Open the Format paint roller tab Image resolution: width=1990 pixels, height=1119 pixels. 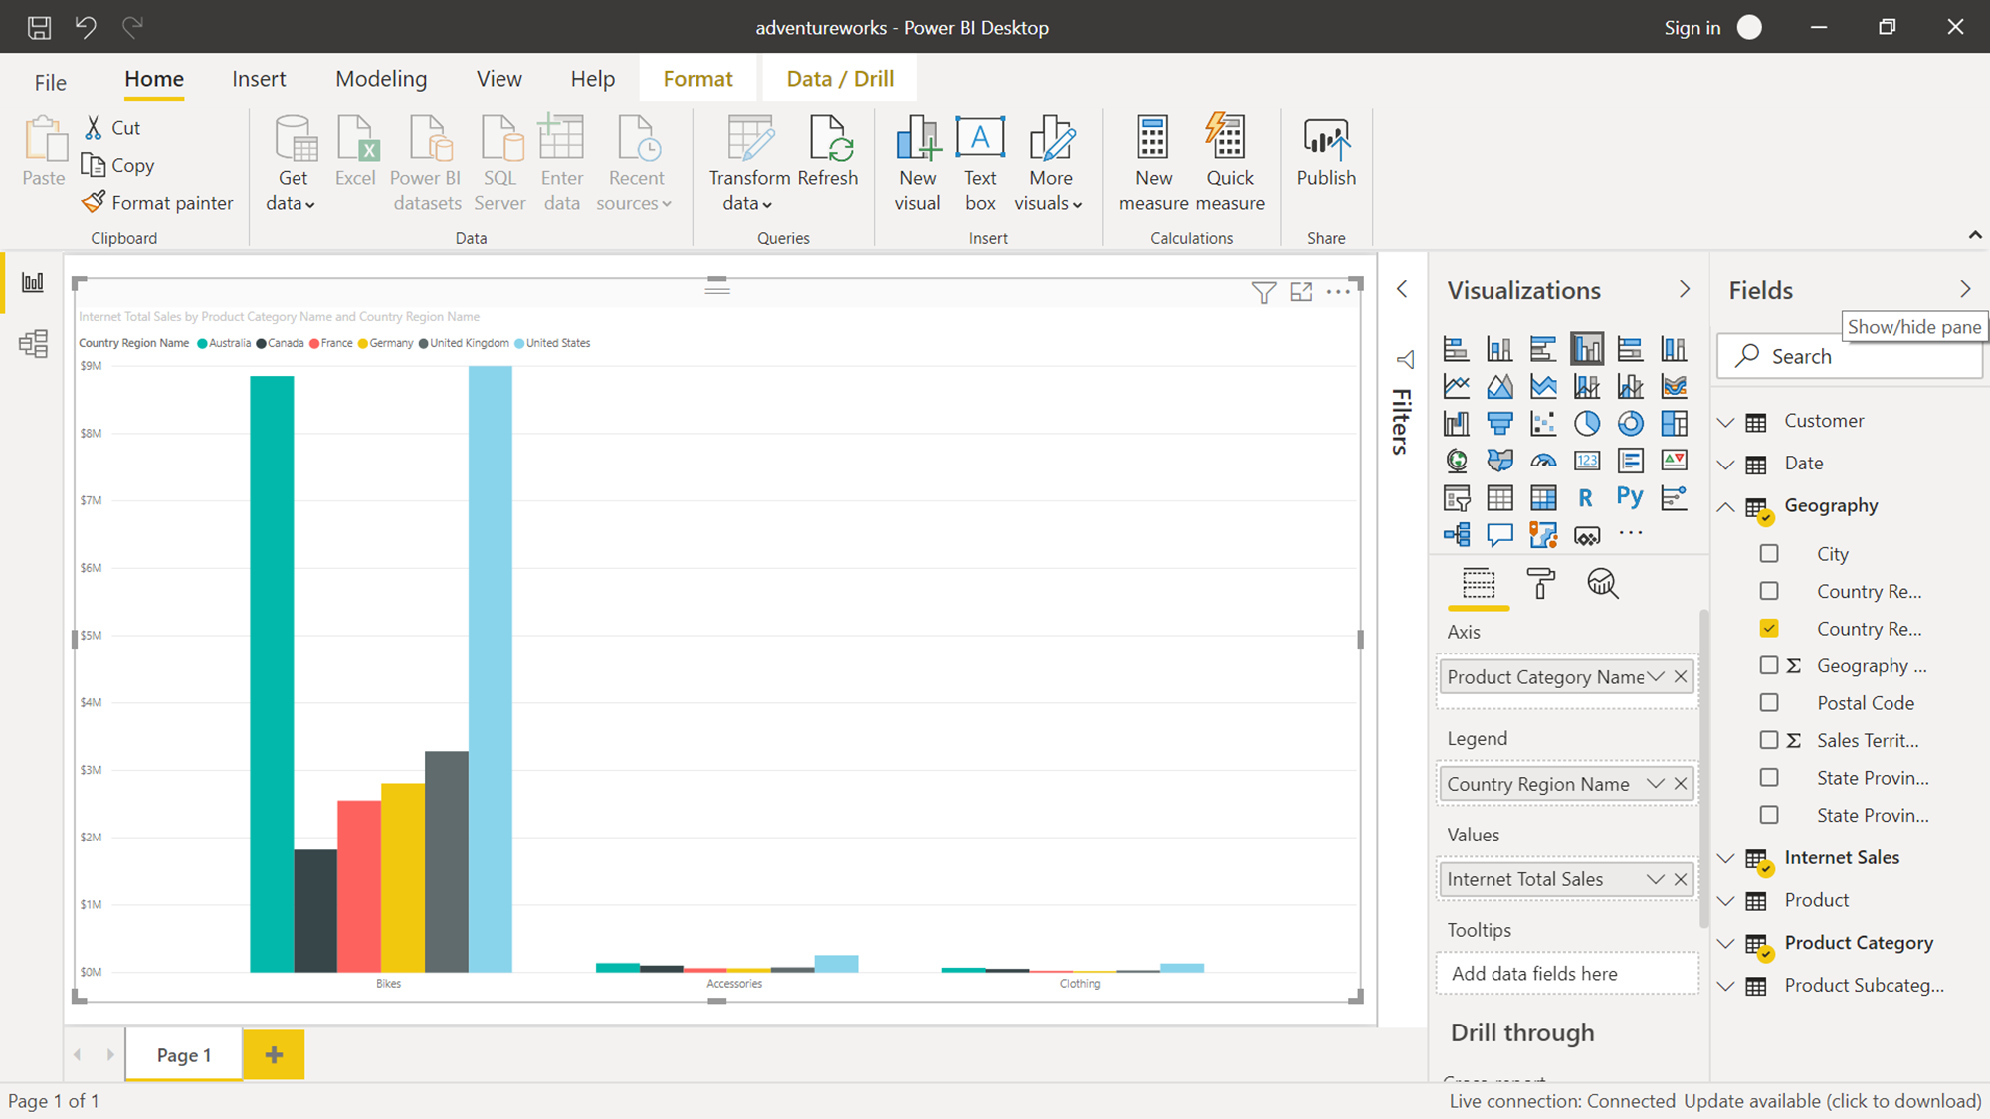tap(1540, 584)
